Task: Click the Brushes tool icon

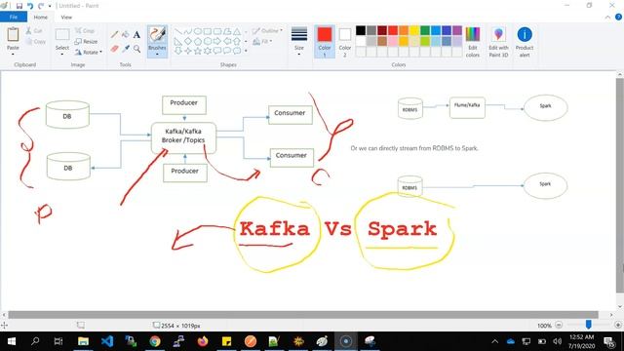Action: coord(157,35)
